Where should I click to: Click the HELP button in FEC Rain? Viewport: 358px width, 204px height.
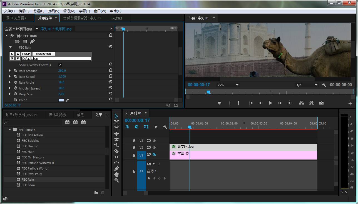[x=26, y=54]
